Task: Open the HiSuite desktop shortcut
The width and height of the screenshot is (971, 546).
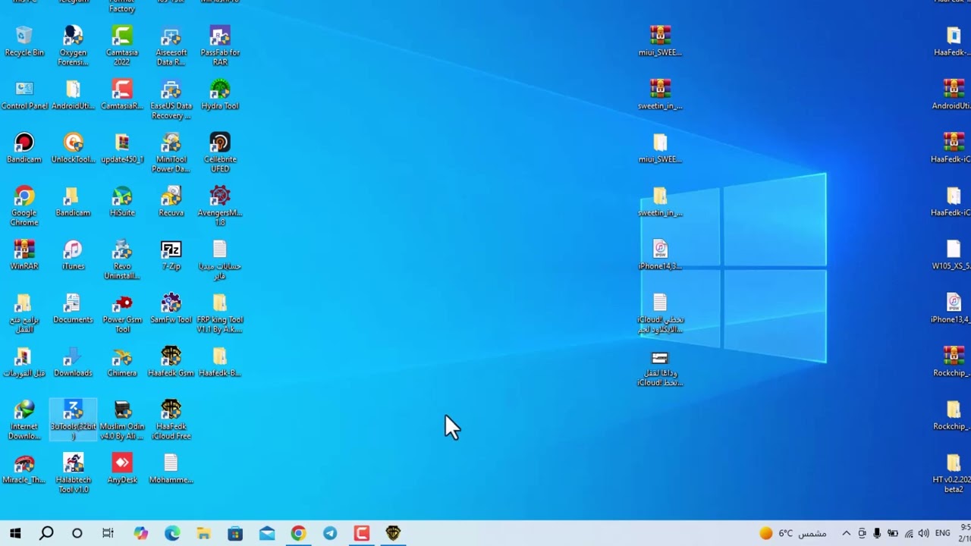Action: point(122,202)
